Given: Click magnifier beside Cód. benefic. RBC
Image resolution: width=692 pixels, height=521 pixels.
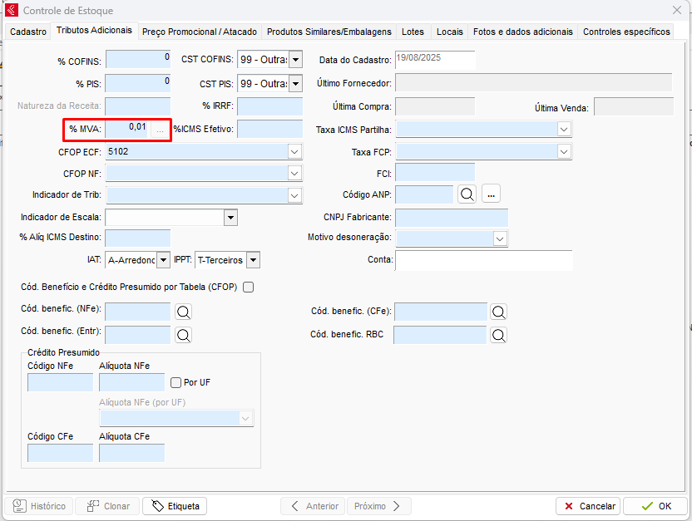Looking at the screenshot, I should pos(498,335).
